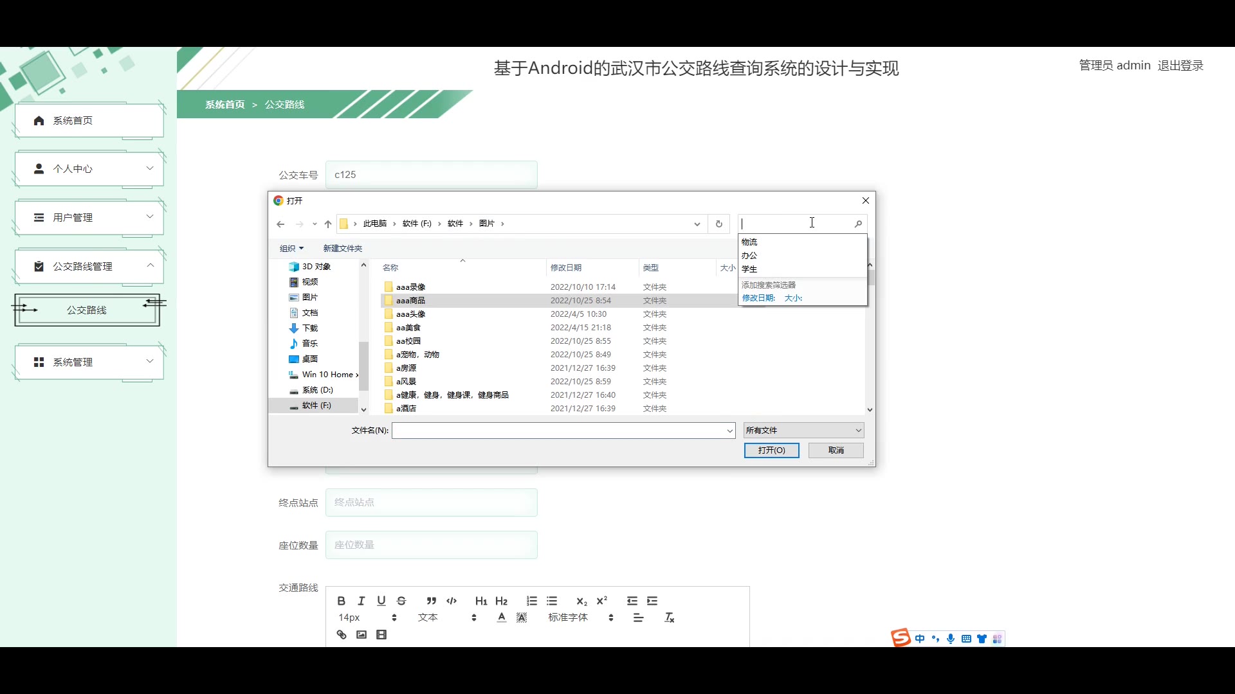The width and height of the screenshot is (1235, 694).
Task: Open the 标准字体 font family dropdown
Action: 580,618
